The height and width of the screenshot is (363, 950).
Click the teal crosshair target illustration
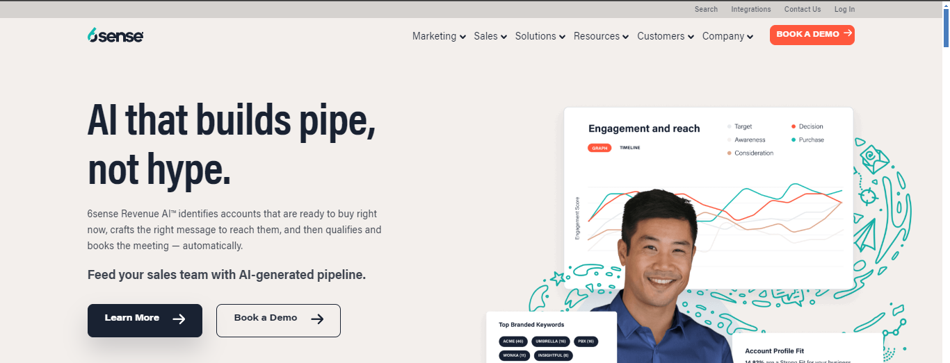click(x=868, y=196)
